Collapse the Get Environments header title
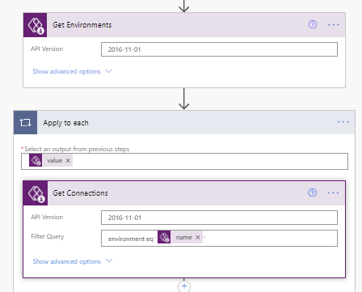 [x=82, y=25]
